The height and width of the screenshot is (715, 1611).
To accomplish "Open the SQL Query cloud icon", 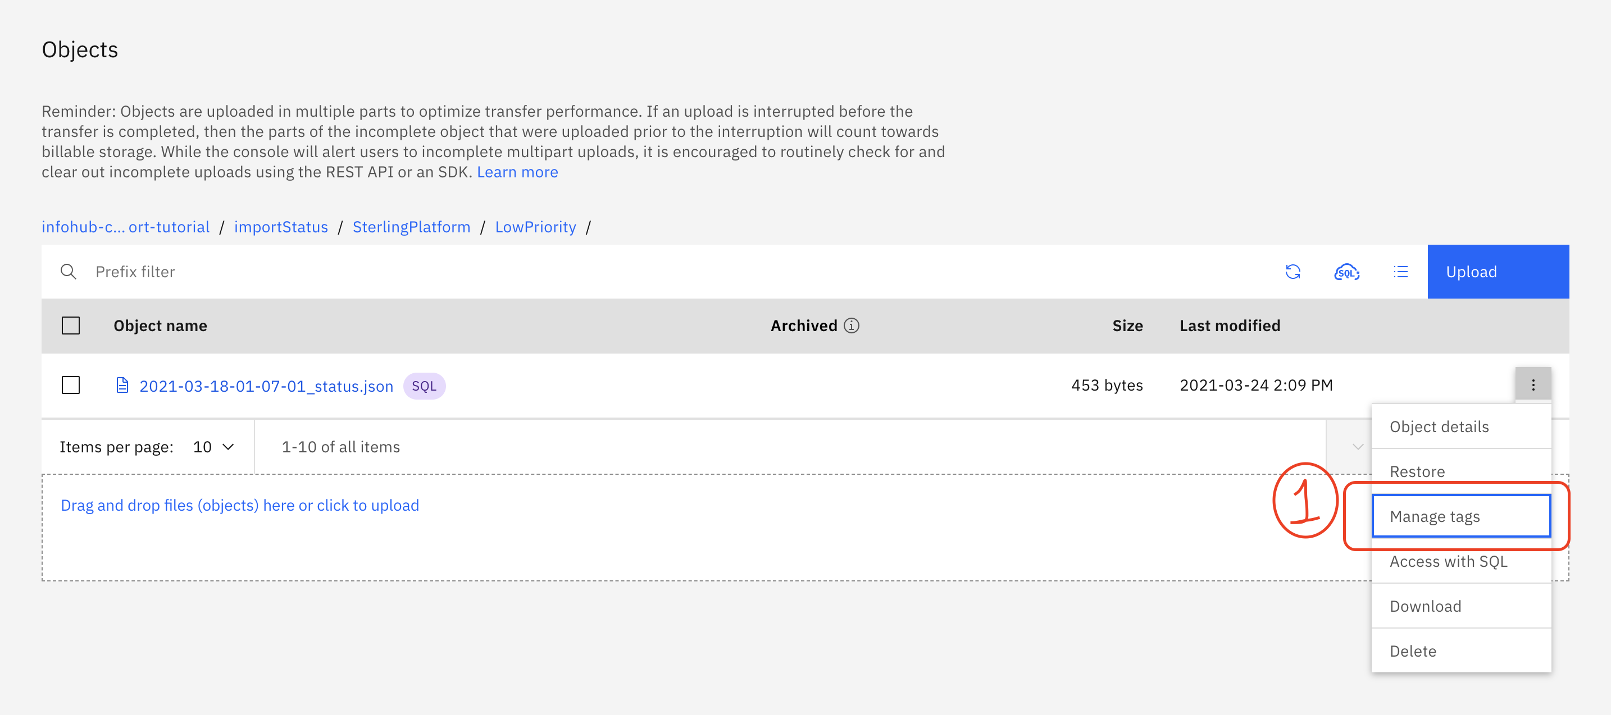I will tap(1346, 272).
